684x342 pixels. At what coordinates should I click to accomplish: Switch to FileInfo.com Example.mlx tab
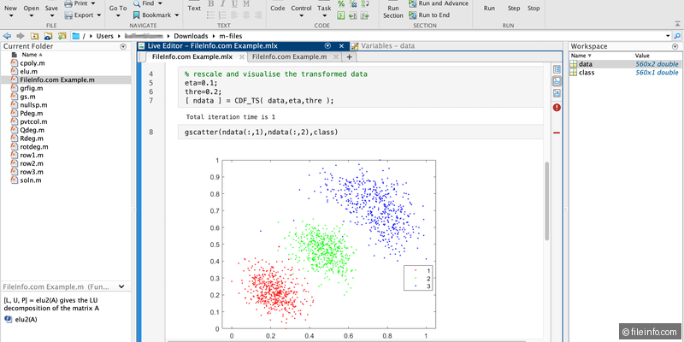point(192,56)
